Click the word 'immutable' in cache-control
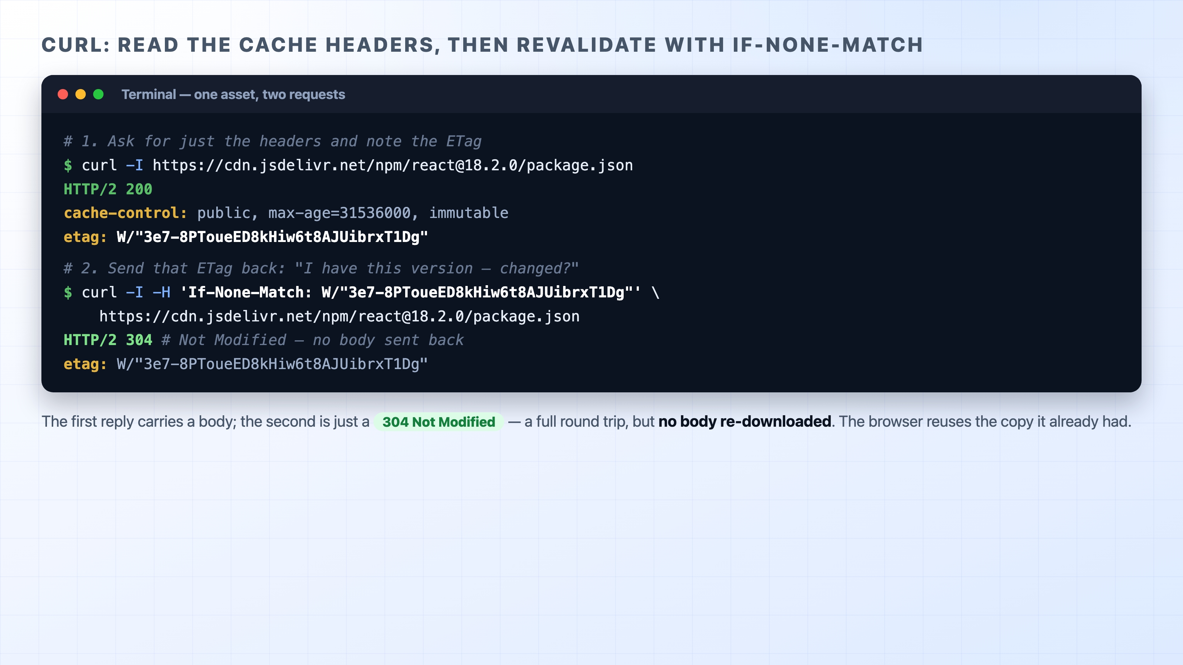Screen dimensions: 1183x665 click(x=468, y=213)
